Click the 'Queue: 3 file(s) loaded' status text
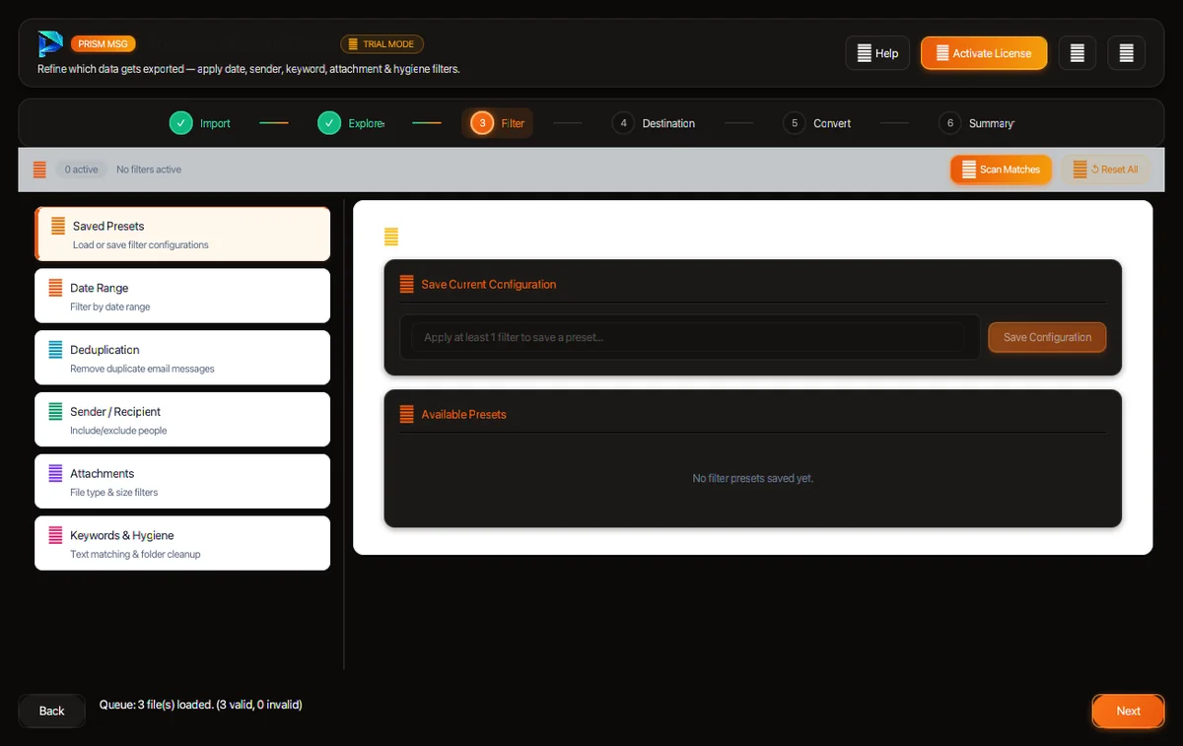The height and width of the screenshot is (746, 1183). pos(201,705)
